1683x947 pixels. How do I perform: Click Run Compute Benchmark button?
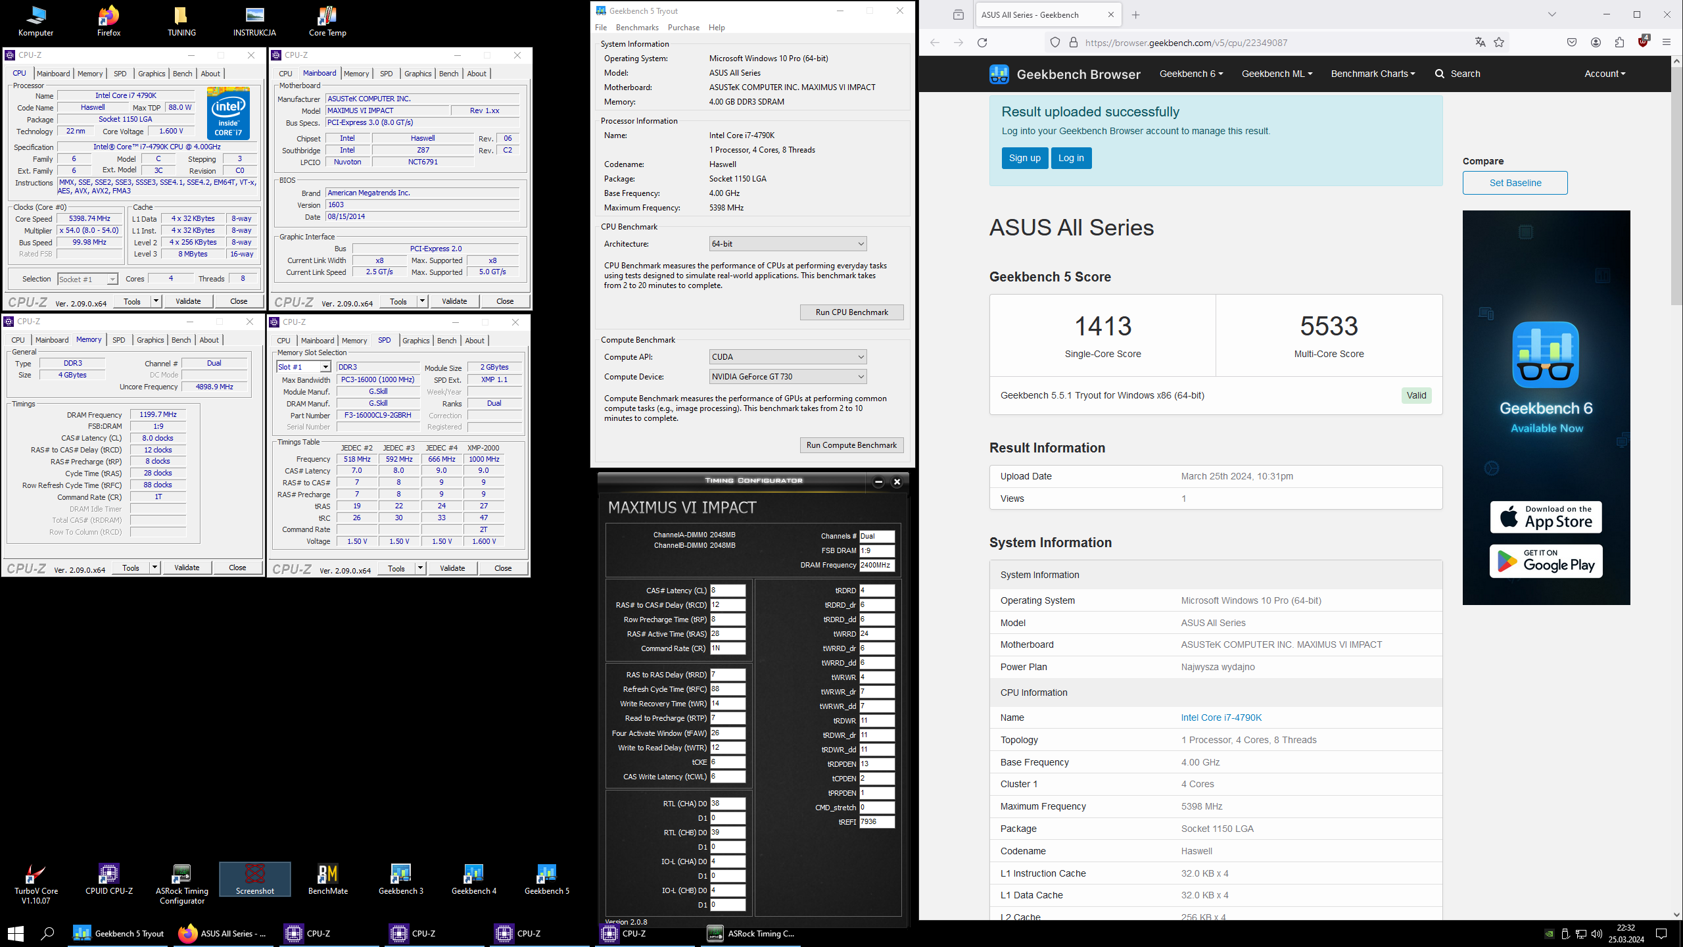(x=851, y=445)
